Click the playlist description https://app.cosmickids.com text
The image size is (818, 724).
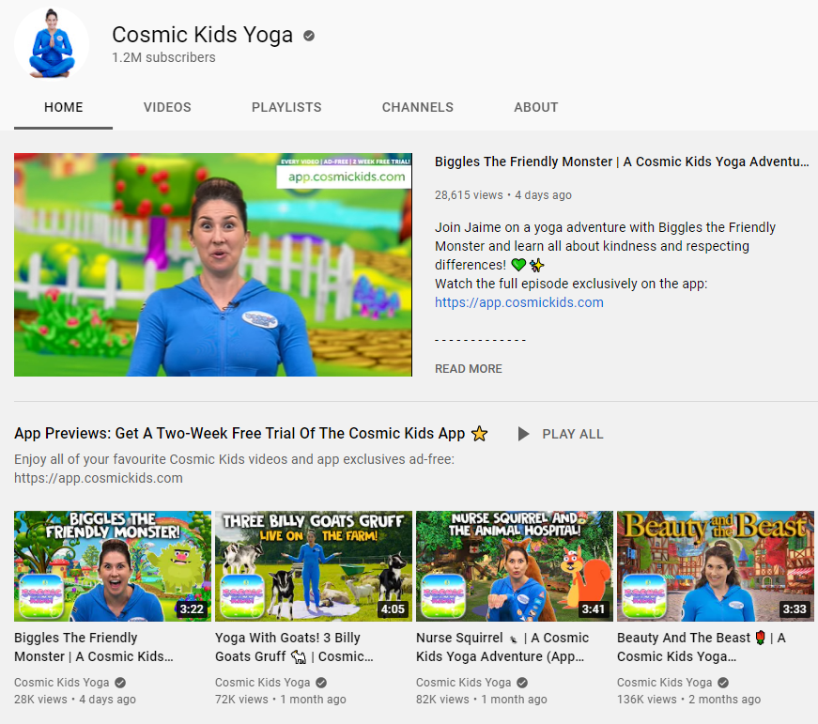(99, 478)
